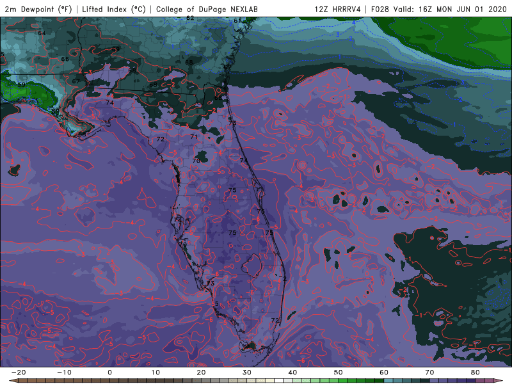Screen dimensions: 512x384
Task: Click the 30 label on the colorbar scale
Action: click(x=247, y=372)
